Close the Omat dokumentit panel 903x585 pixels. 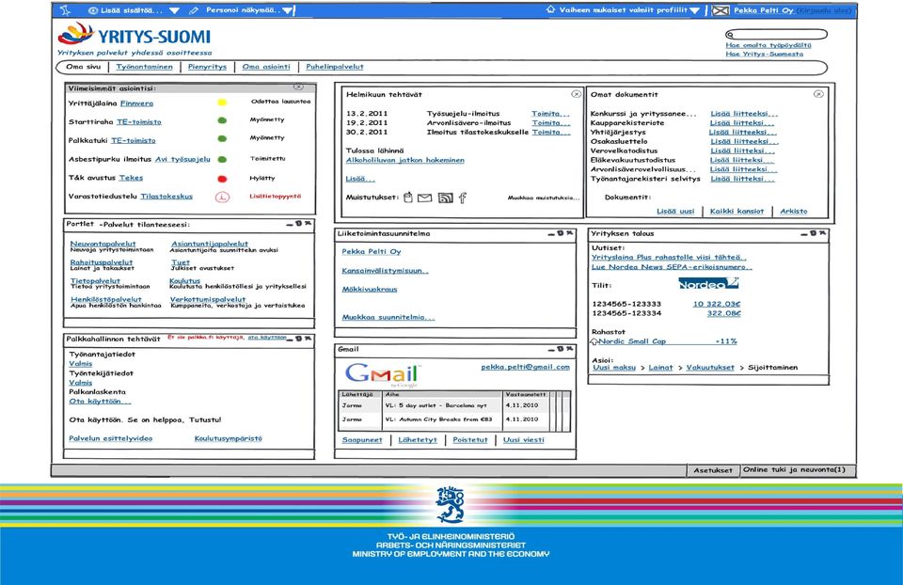coord(818,94)
